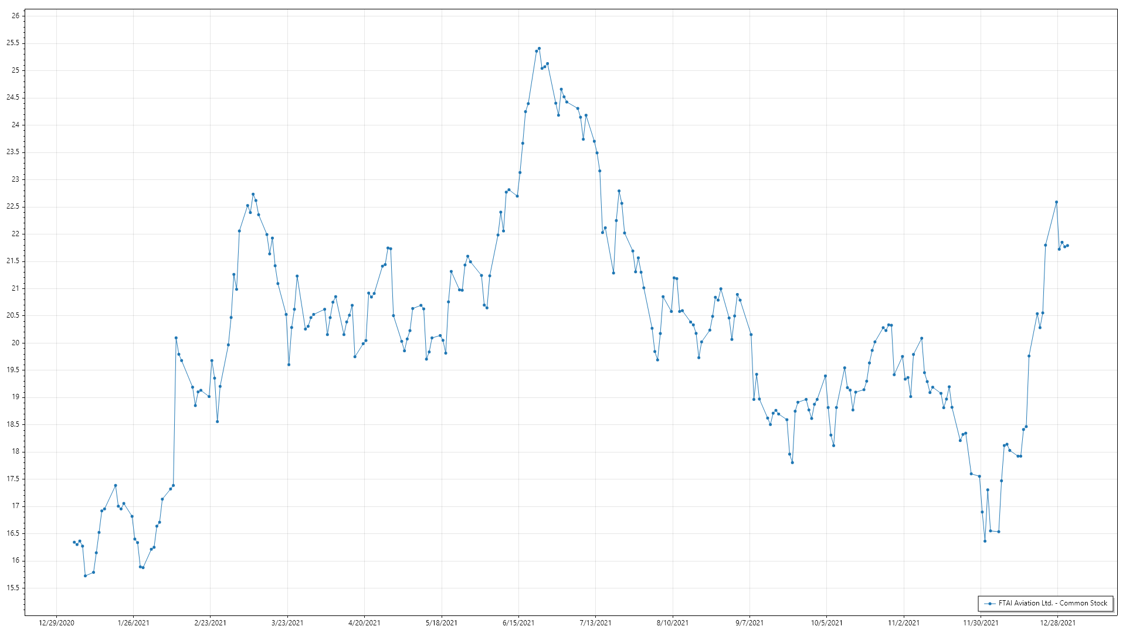This screenshot has height=633, width=1126.
Task: Click the 20 label on the y-axis
Action: (x=15, y=343)
